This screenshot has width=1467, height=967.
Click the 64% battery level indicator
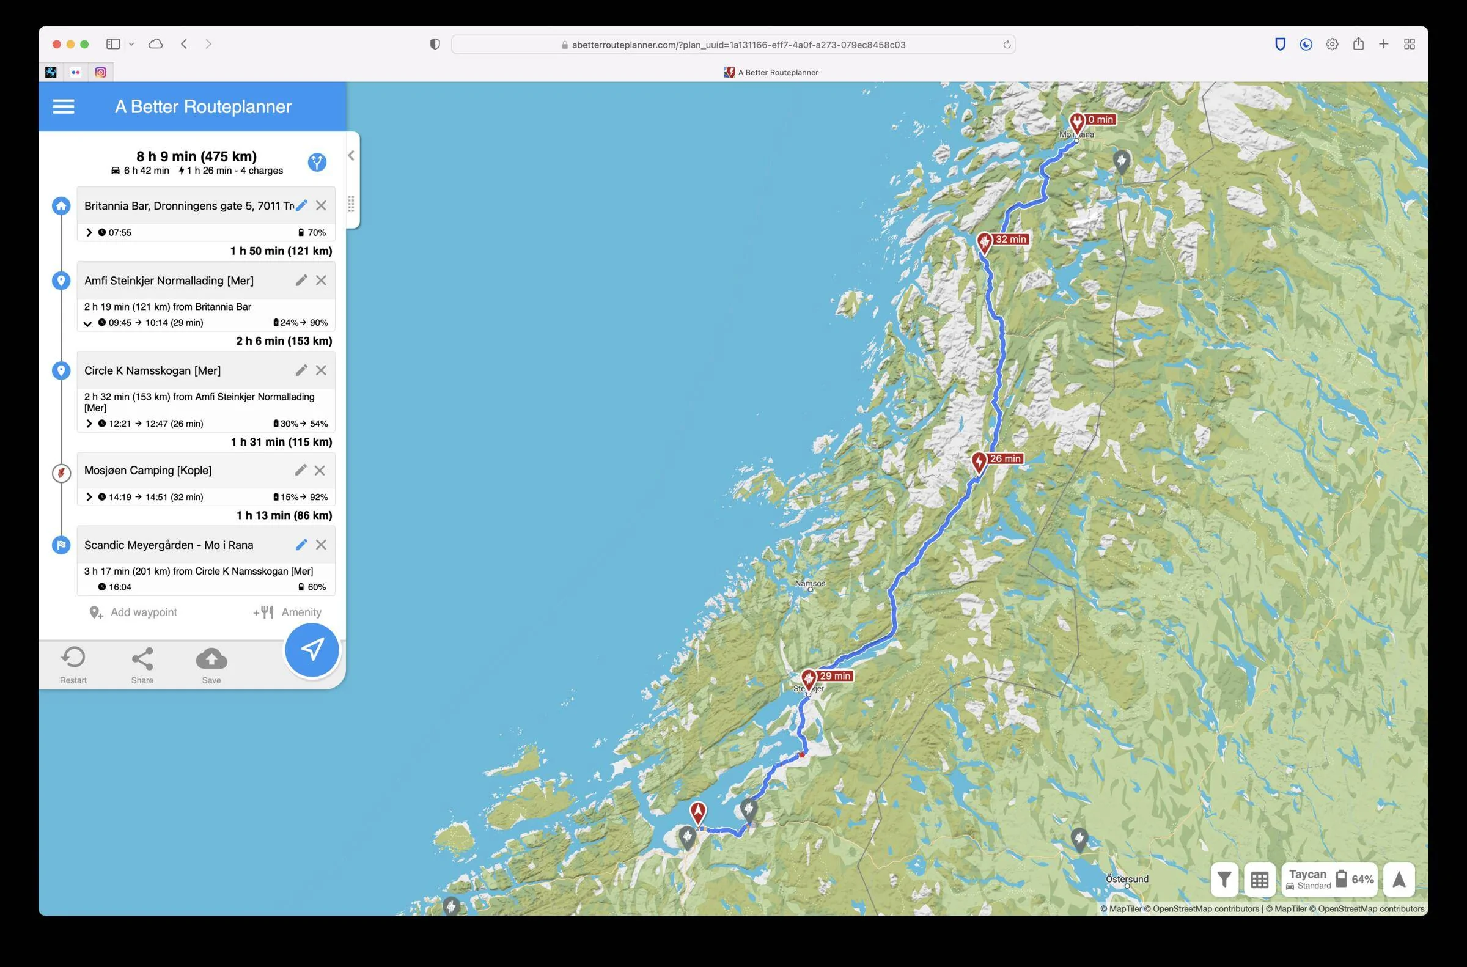point(1355,880)
